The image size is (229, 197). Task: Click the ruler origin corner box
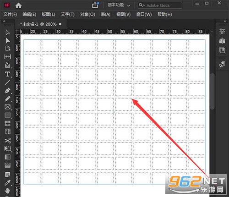coord(17,32)
